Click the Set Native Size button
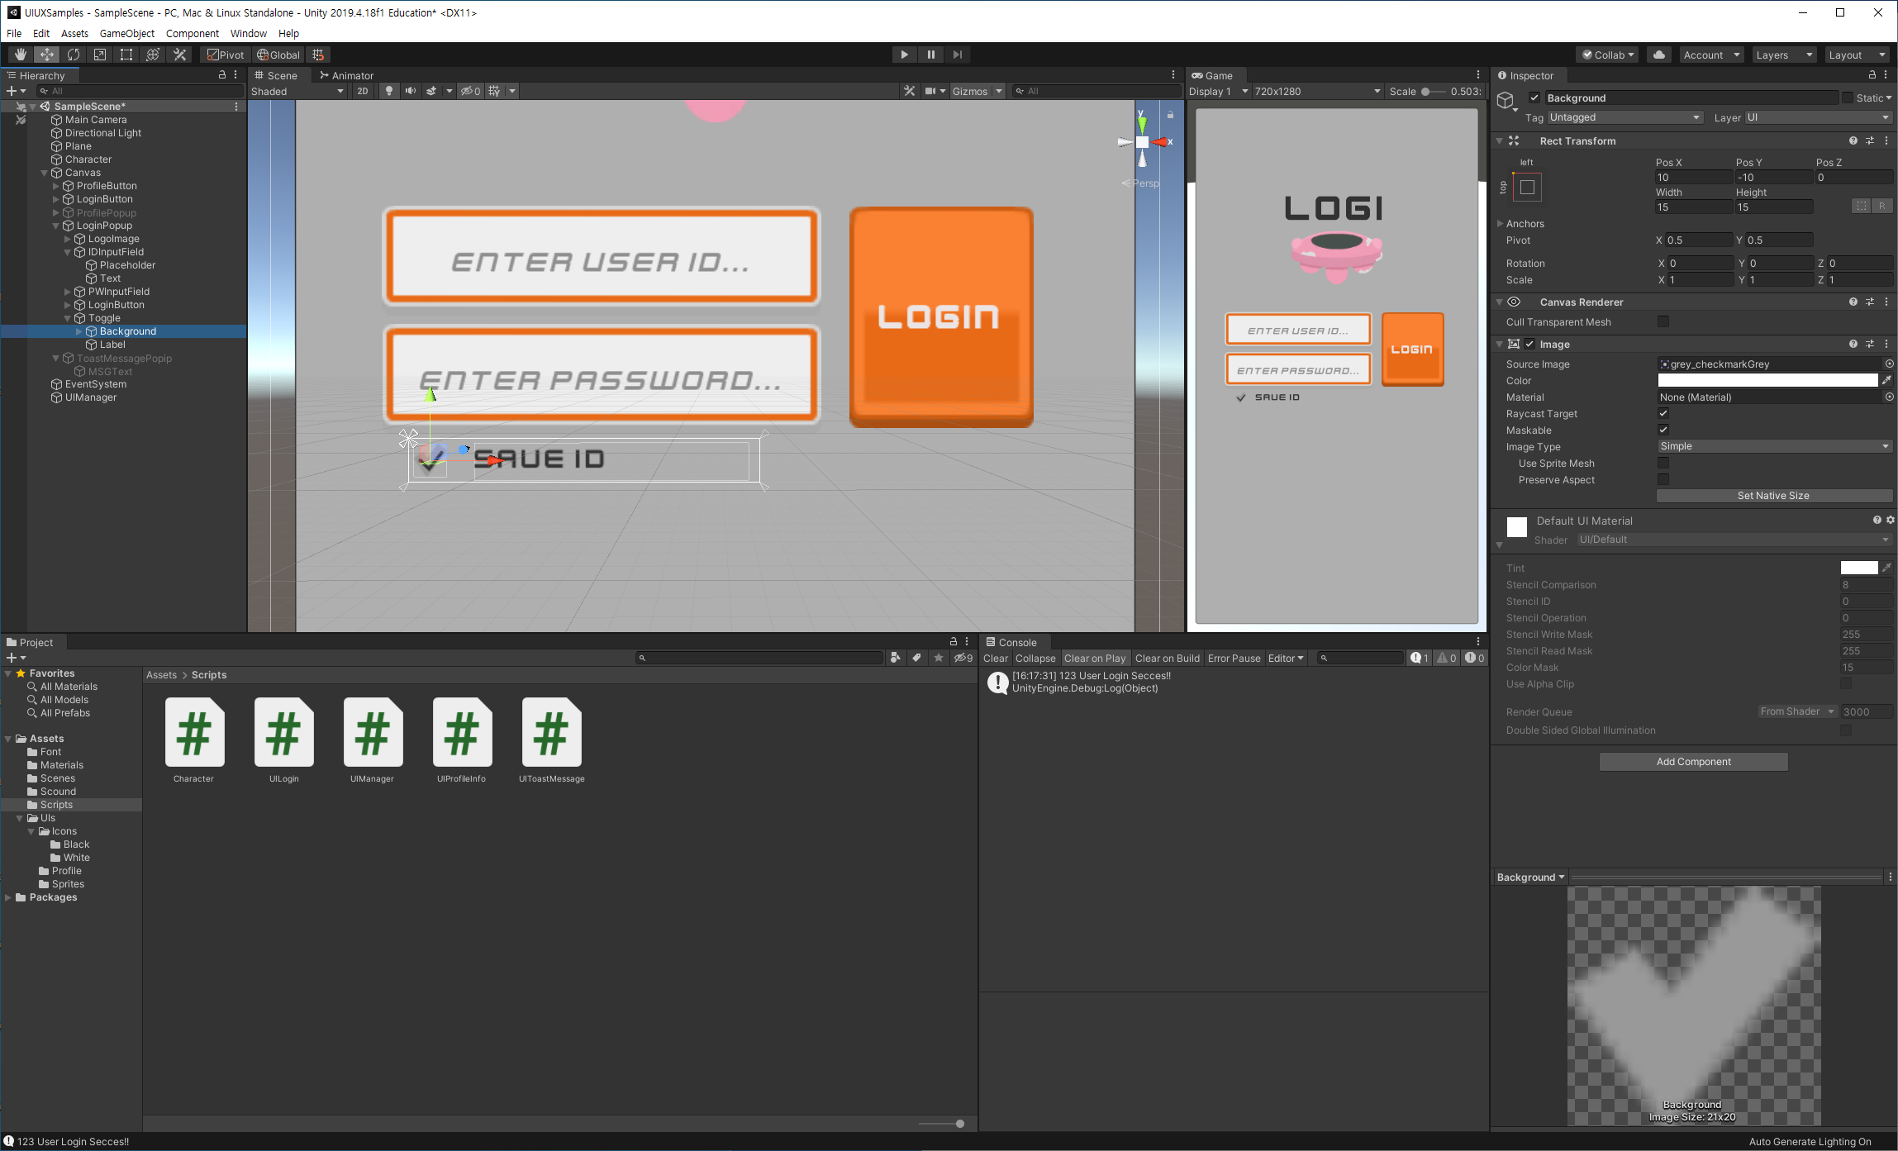The width and height of the screenshot is (1898, 1151). coord(1773,496)
